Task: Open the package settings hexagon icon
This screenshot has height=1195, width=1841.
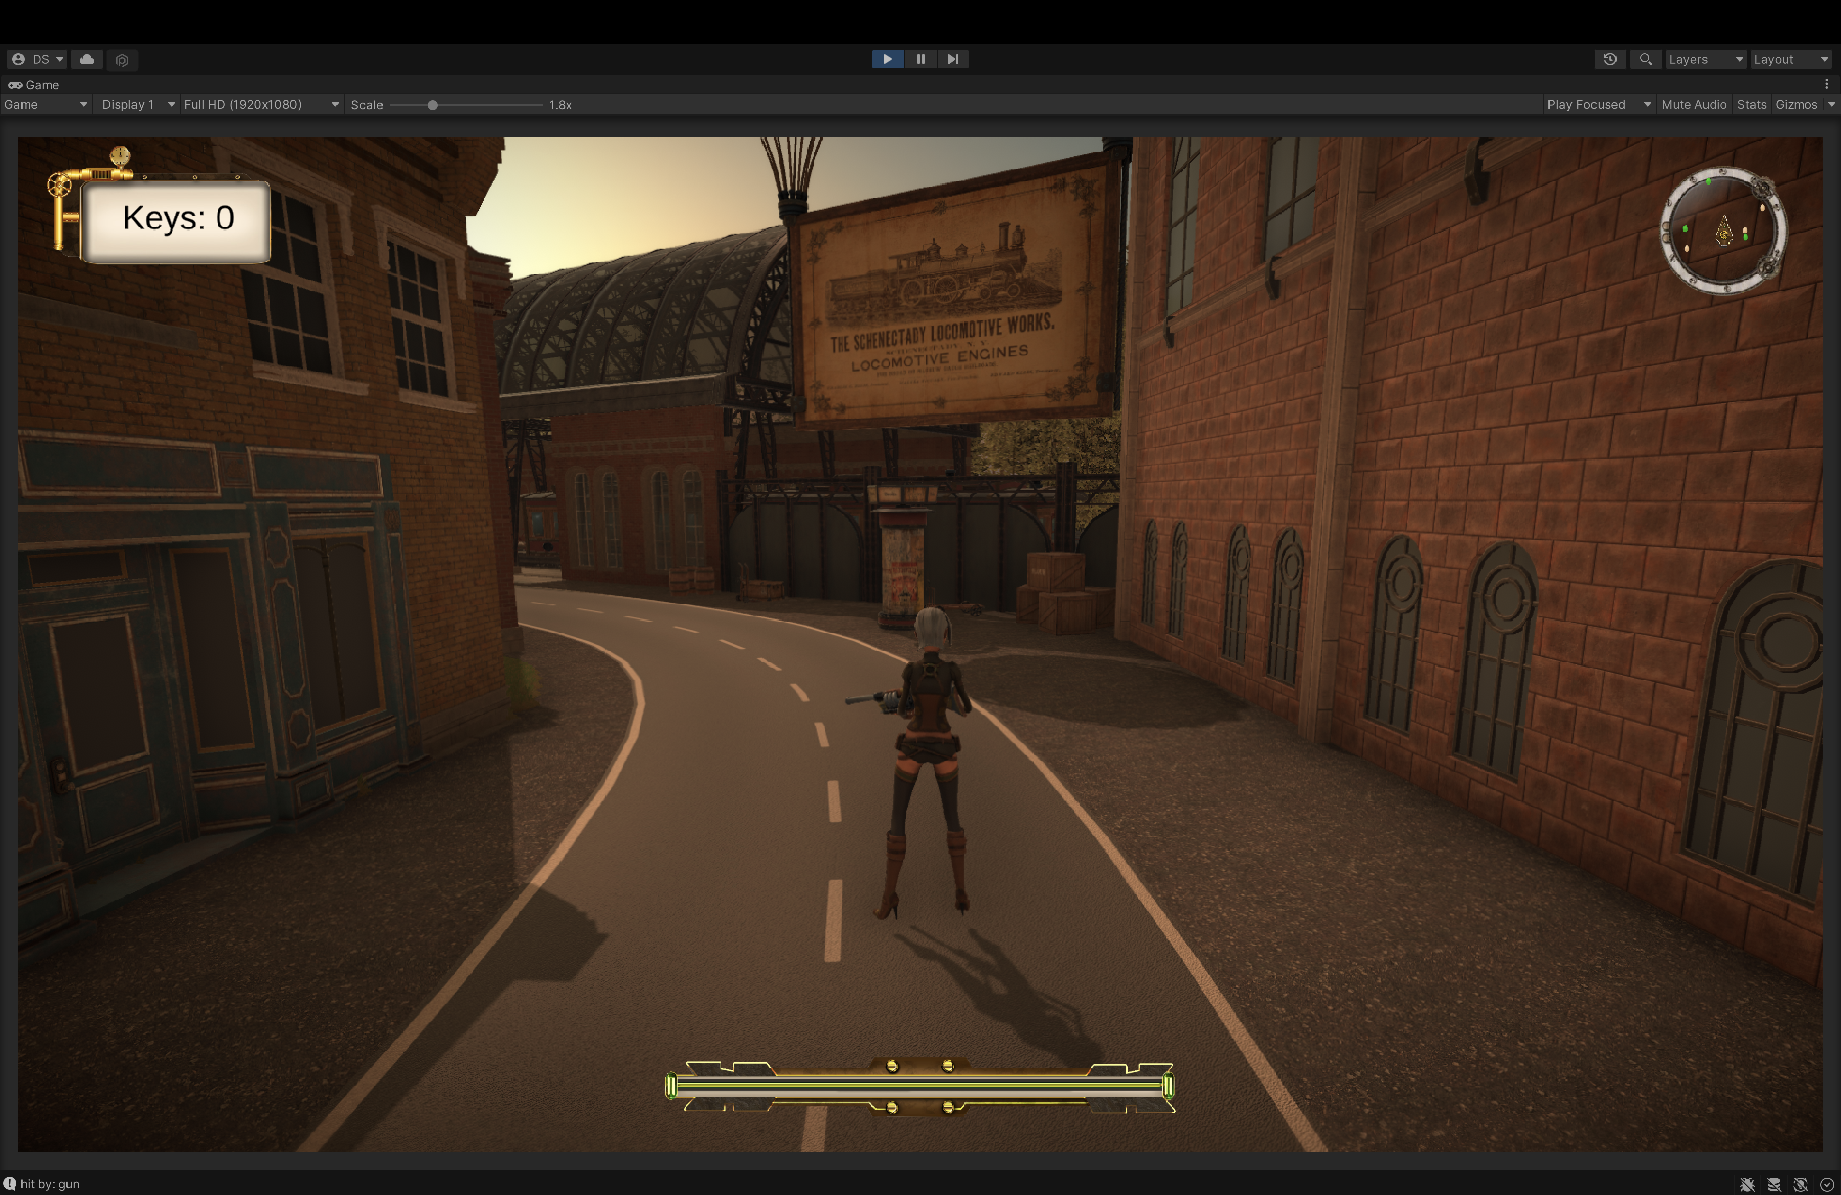Action: click(122, 59)
